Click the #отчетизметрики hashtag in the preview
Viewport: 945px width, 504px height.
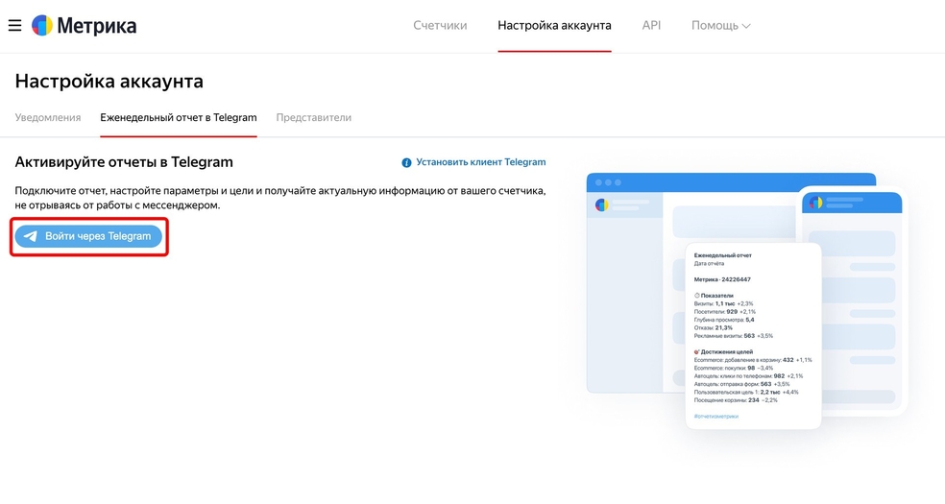[x=716, y=416]
